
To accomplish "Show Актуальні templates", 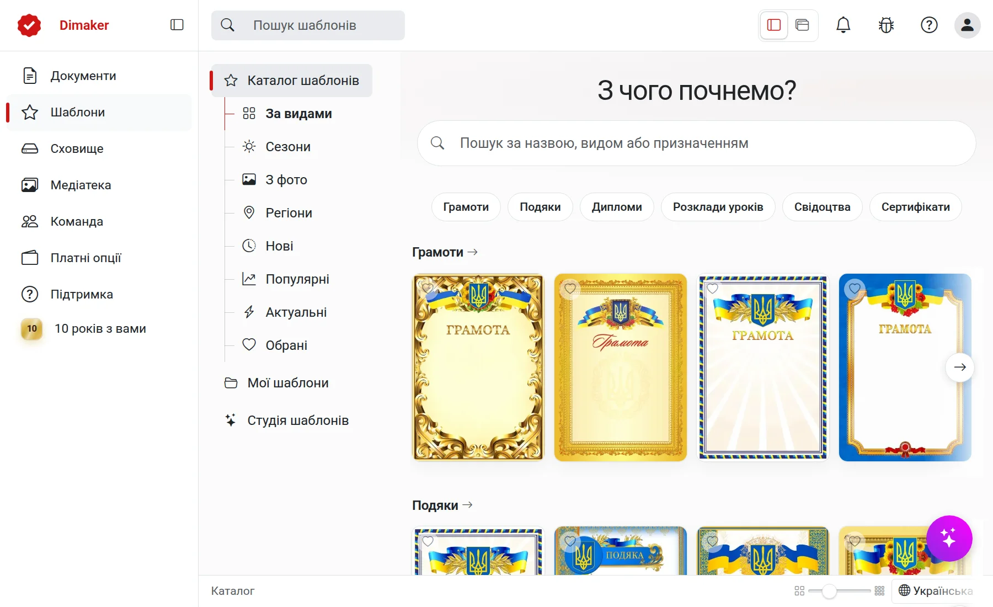I will pyautogui.click(x=285, y=312).
